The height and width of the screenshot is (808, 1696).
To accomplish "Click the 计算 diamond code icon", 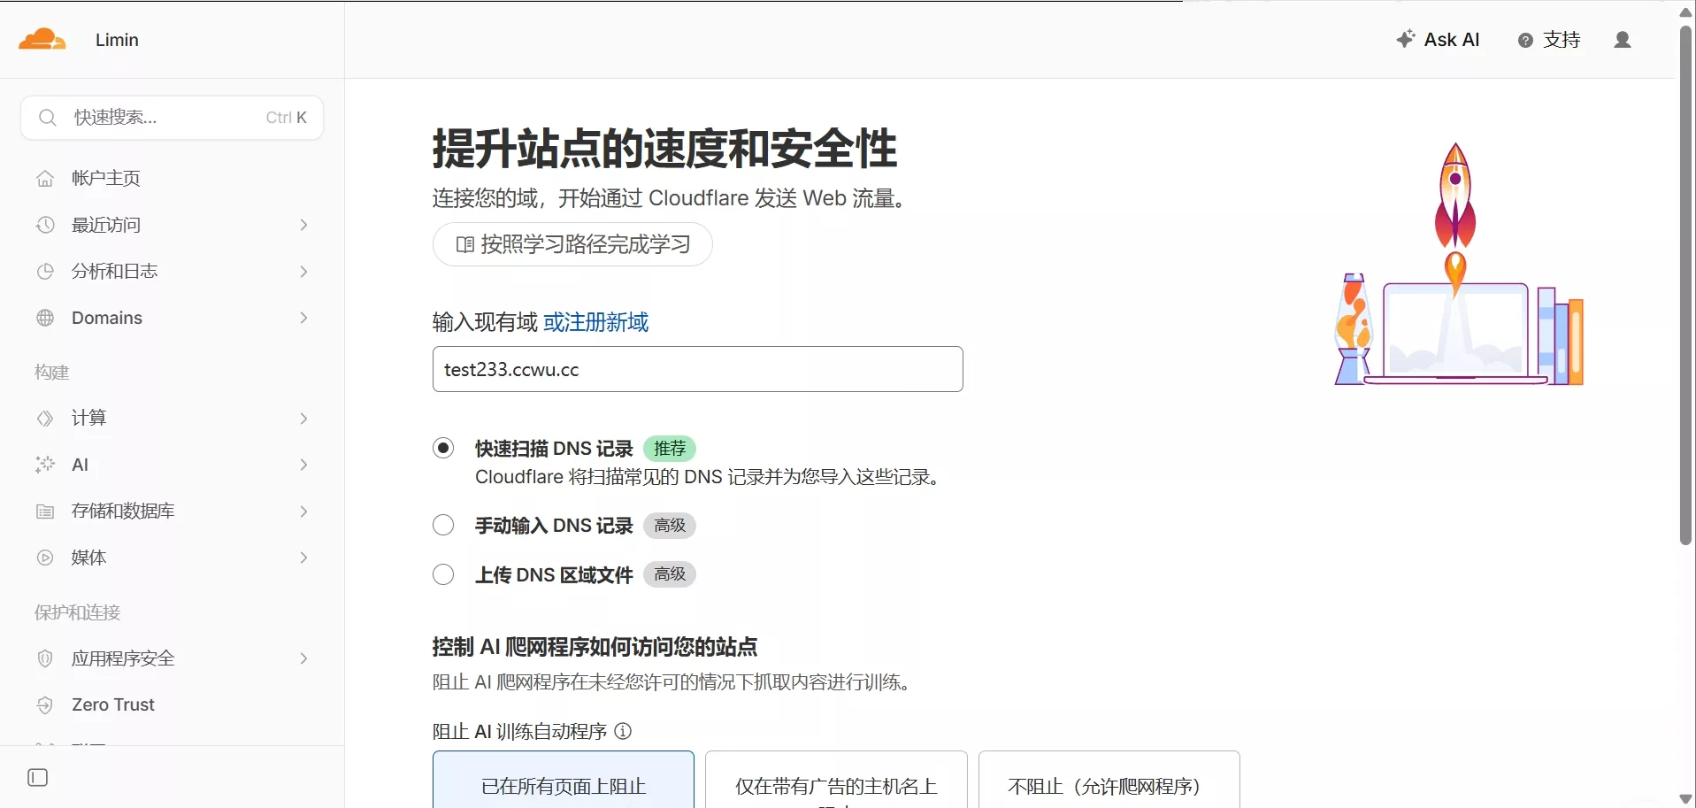I will point(45,418).
